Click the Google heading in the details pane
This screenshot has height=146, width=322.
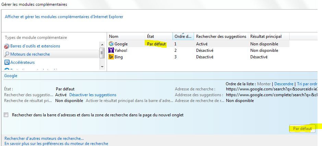tap(11, 76)
